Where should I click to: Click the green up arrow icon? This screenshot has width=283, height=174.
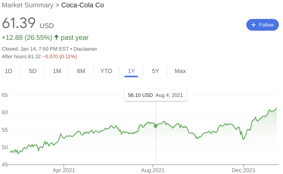pyautogui.click(x=57, y=37)
